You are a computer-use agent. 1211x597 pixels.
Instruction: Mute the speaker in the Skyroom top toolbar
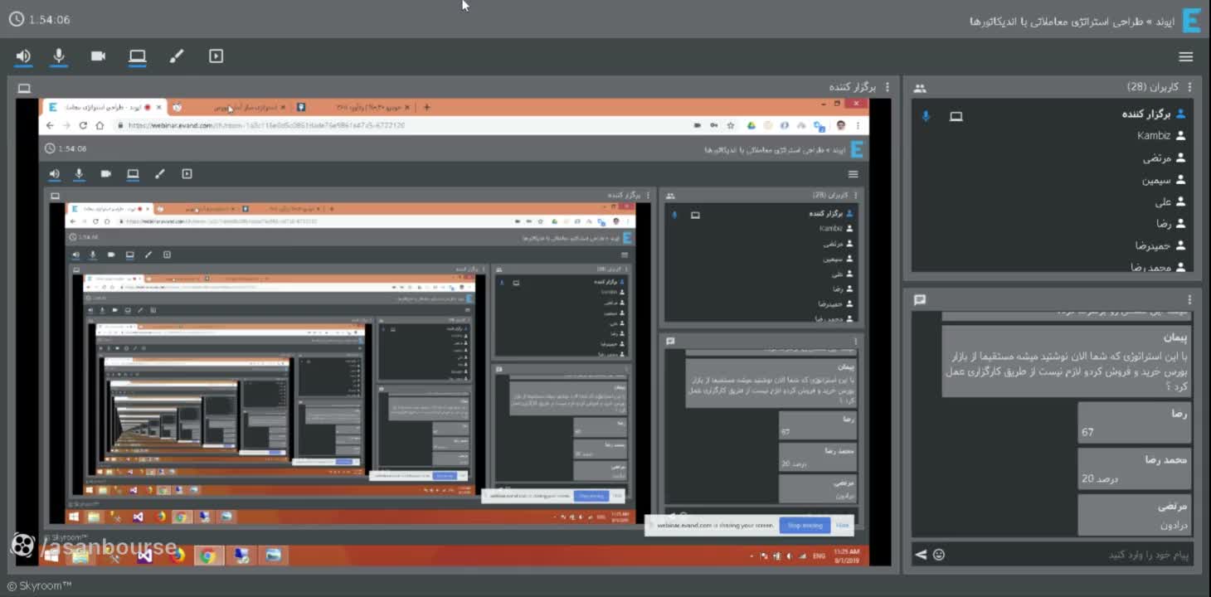point(23,56)
